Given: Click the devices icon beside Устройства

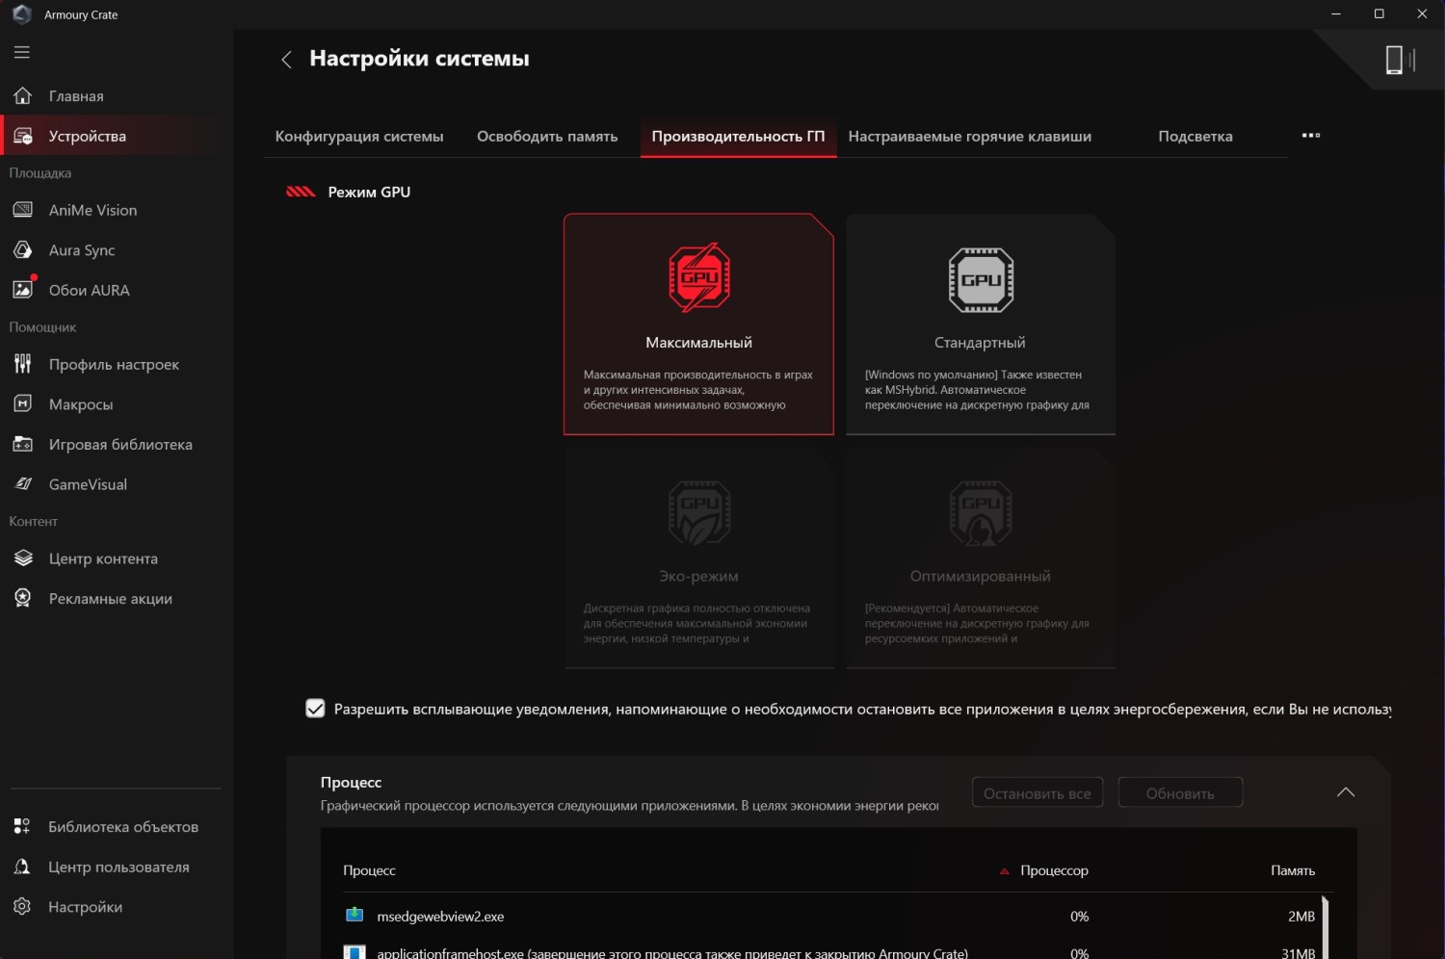Looking at the screenshot, I should (23, 136).
